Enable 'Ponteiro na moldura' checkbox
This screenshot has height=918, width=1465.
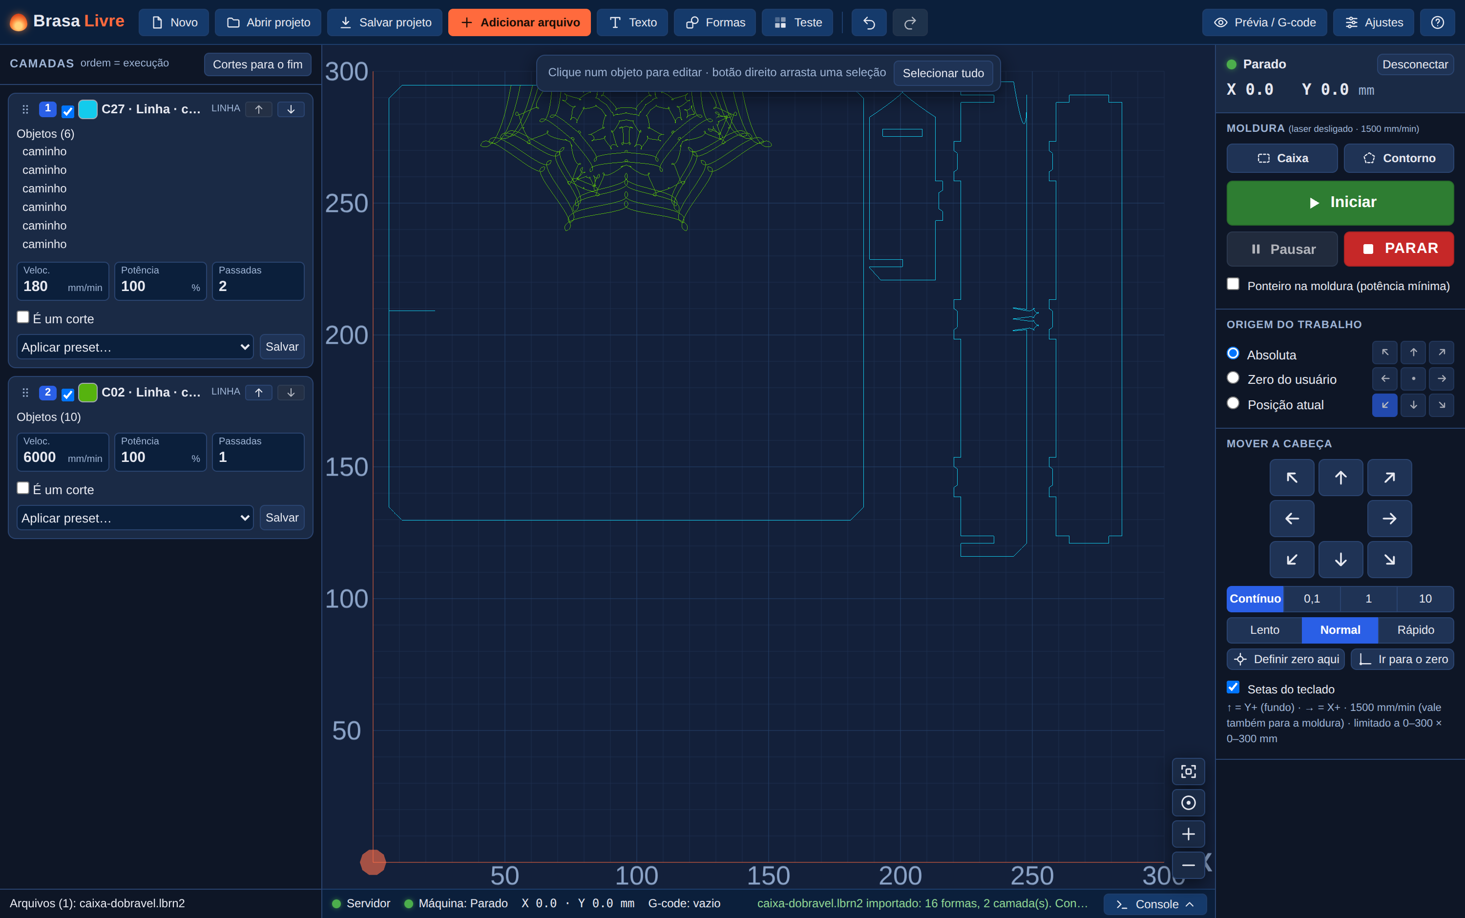click(x=1233, y=284)
